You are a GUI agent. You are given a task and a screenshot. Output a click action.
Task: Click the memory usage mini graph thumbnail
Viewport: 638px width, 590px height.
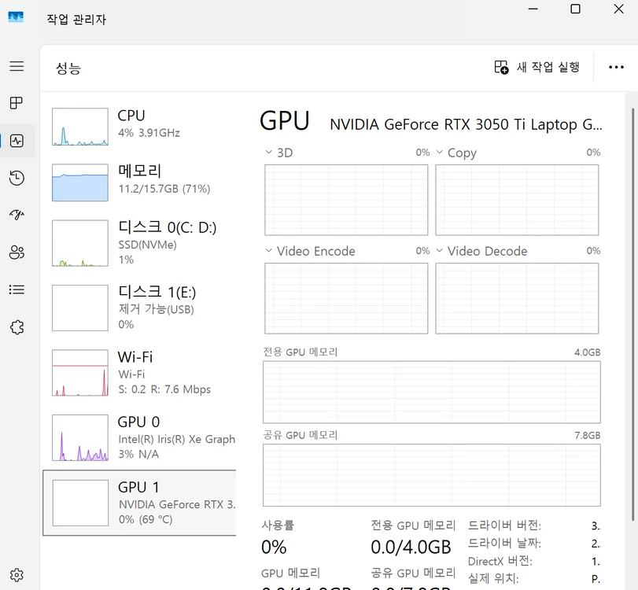pos(80,183)
